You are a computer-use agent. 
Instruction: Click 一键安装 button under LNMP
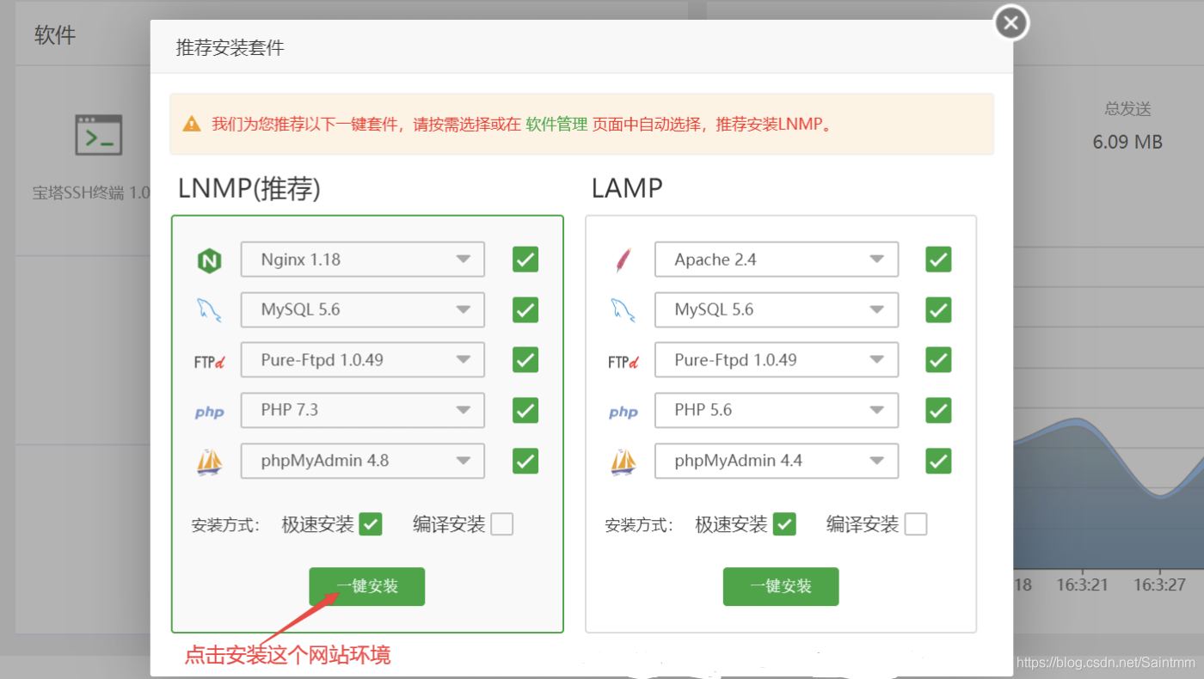(367, 587)
